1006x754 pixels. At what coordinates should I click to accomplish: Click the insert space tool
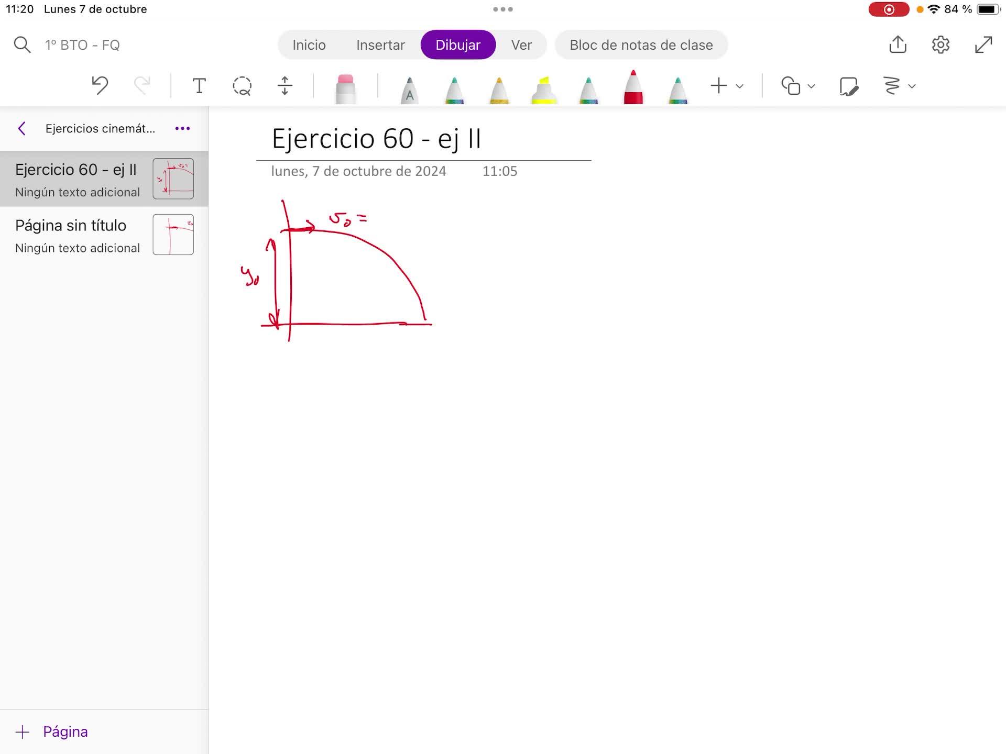(285, 85)
